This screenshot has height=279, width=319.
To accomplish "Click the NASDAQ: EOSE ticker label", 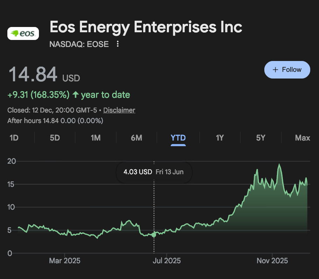I will [79, 44].
